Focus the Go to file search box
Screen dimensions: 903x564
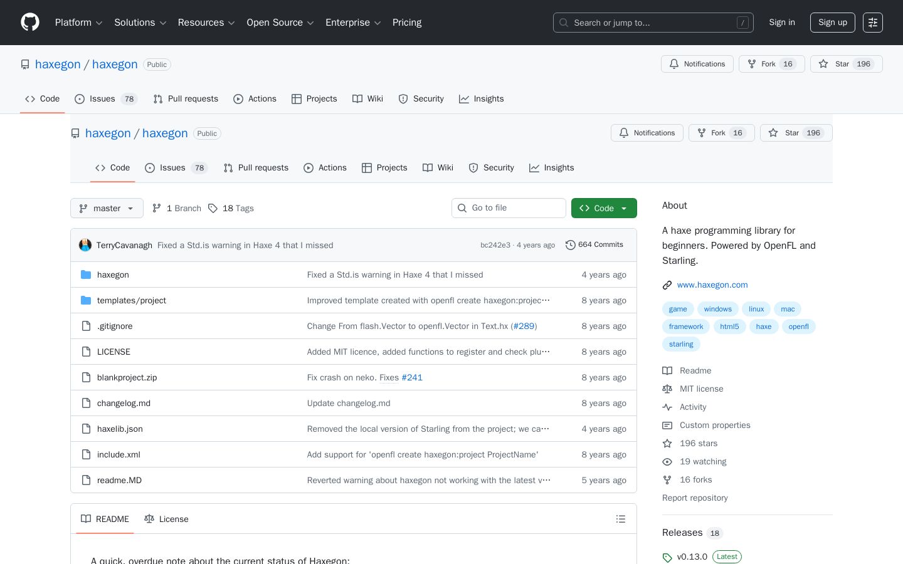[x=509, y=208]
